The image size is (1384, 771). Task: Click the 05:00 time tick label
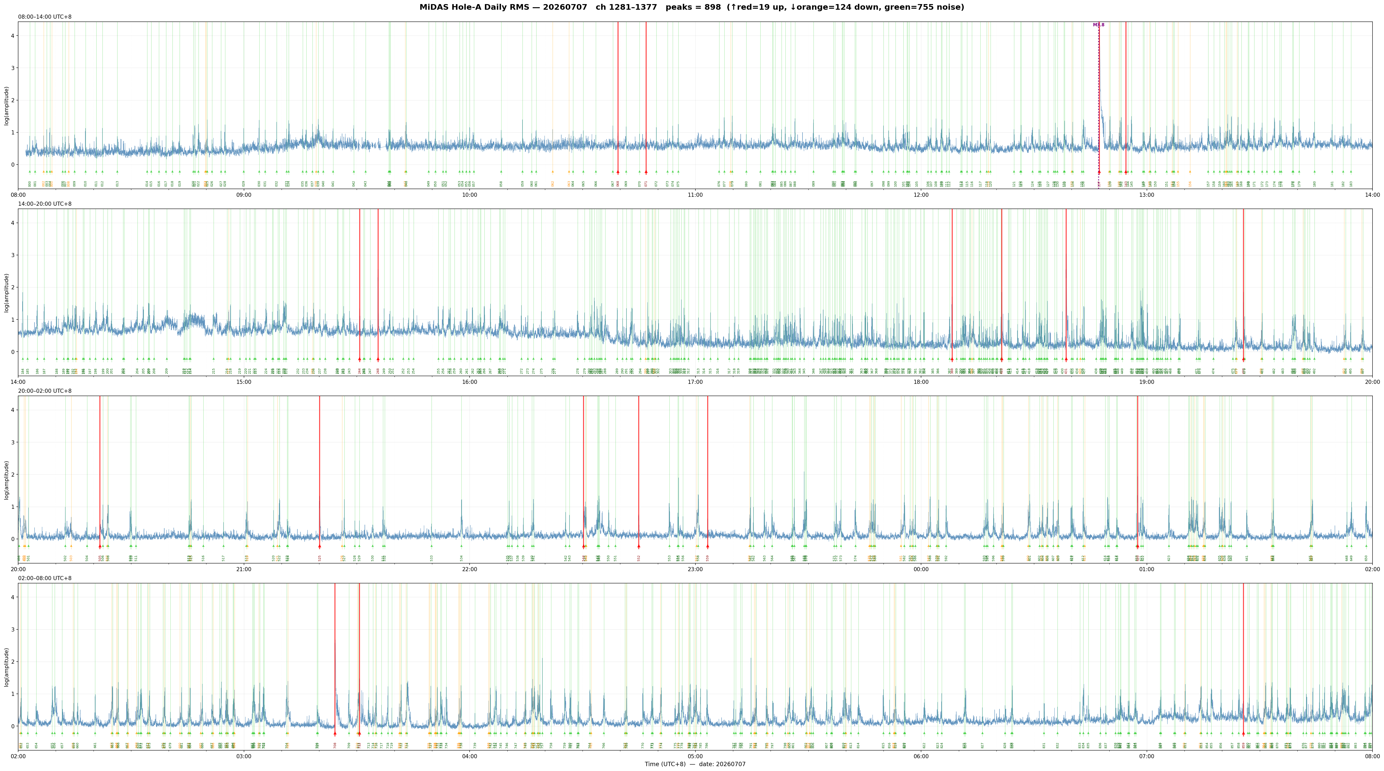[695, 756]
